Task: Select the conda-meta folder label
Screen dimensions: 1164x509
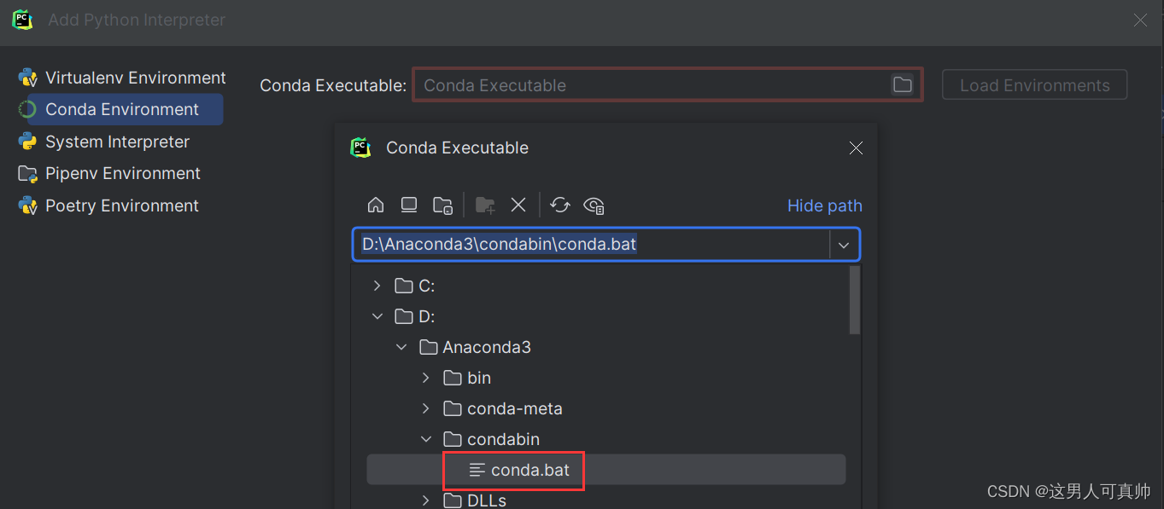Action: pos(515,408)
